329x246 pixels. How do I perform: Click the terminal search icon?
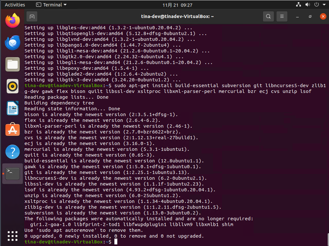(268, 16)
